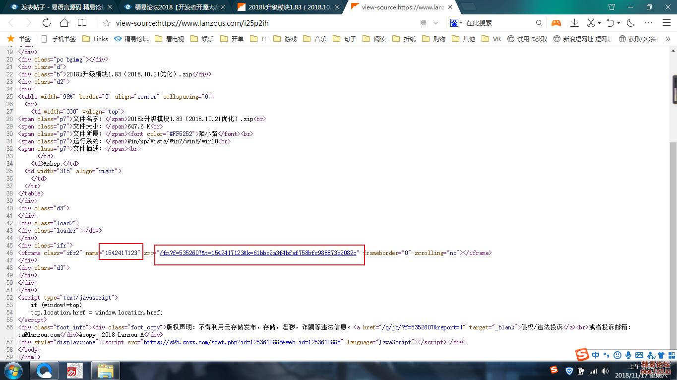
Task: Click the search magnifier icon
Action: click(x=539, y=23)
